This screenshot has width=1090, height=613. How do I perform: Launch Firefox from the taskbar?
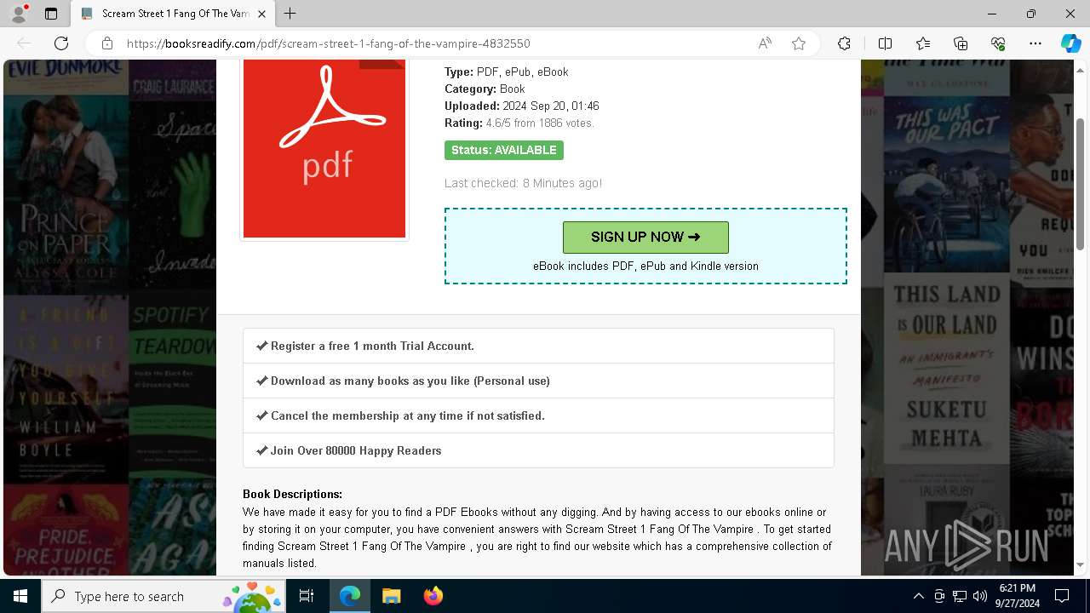coord(433,596)
